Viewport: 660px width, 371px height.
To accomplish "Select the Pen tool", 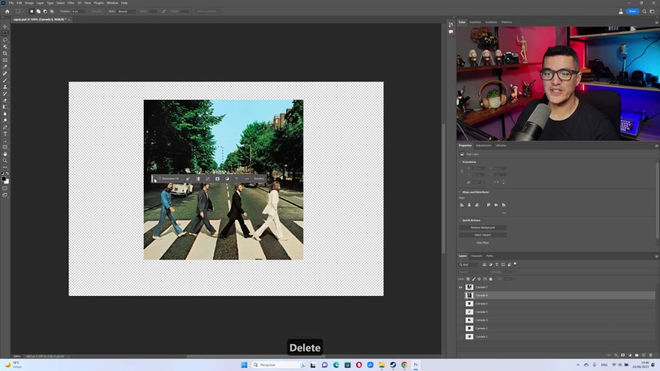I will [x=5, y=128].
